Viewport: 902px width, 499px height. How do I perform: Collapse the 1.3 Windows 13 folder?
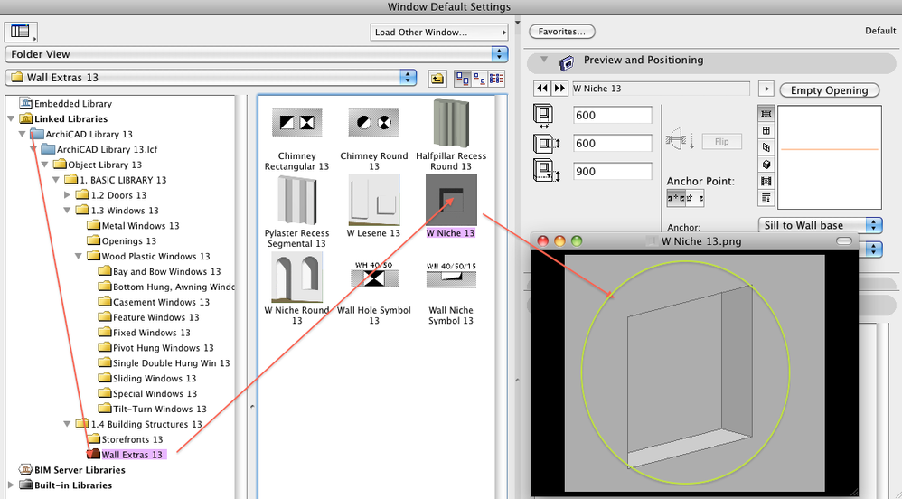click(x=67, y=211)
